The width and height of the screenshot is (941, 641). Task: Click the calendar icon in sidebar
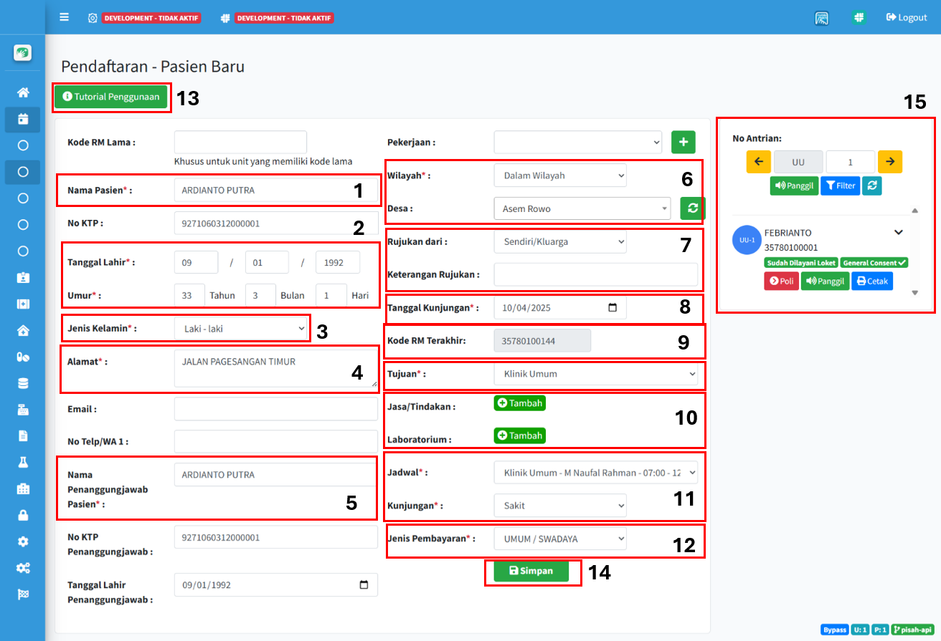coord(23,119)
